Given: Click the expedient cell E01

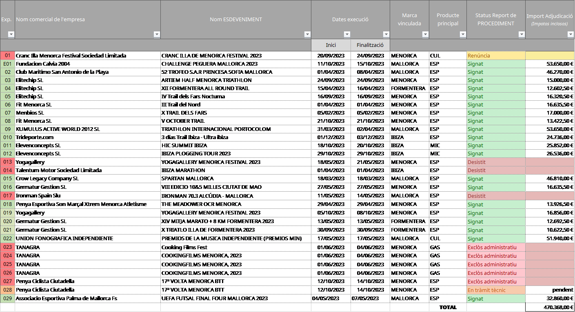Looking at the screenshot, I should pos(7,64).
